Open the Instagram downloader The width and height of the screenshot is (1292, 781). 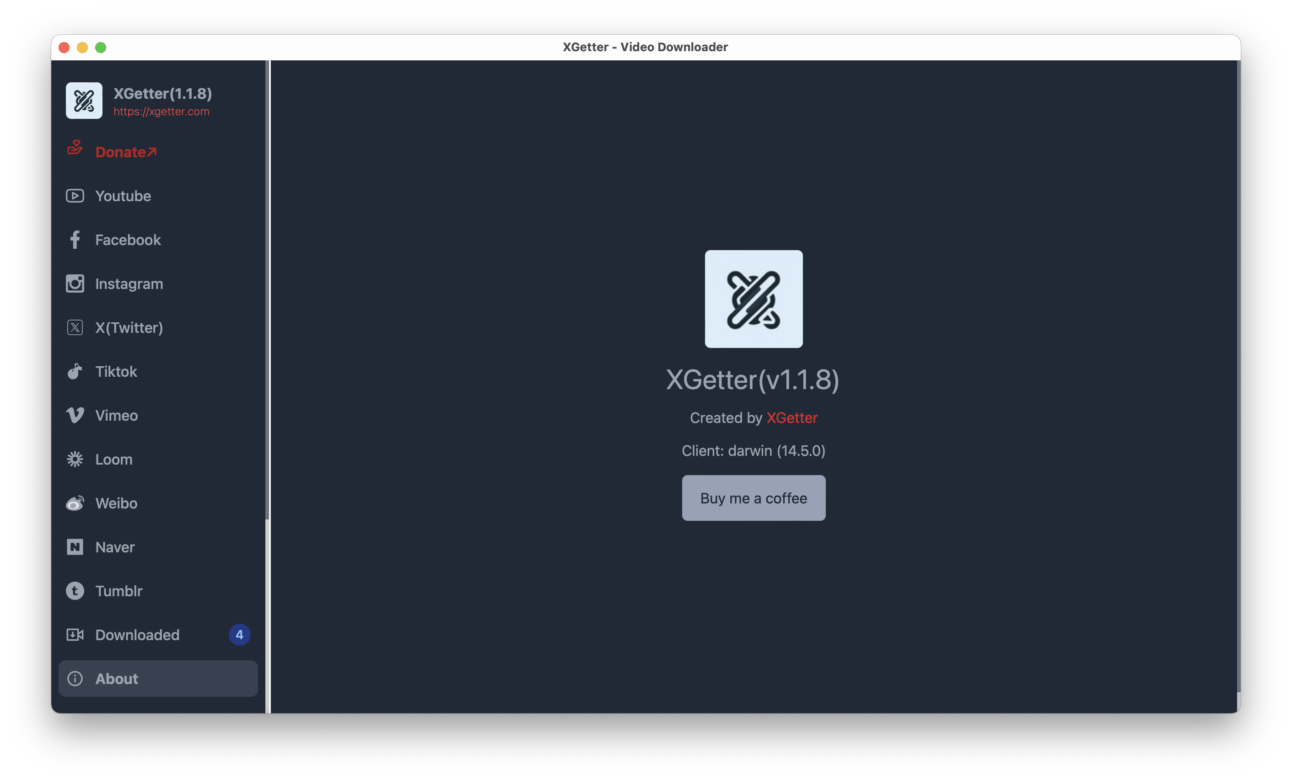point(158,284)
